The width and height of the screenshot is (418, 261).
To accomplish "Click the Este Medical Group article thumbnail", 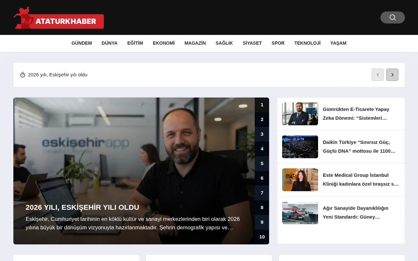I will coord(300,180).
